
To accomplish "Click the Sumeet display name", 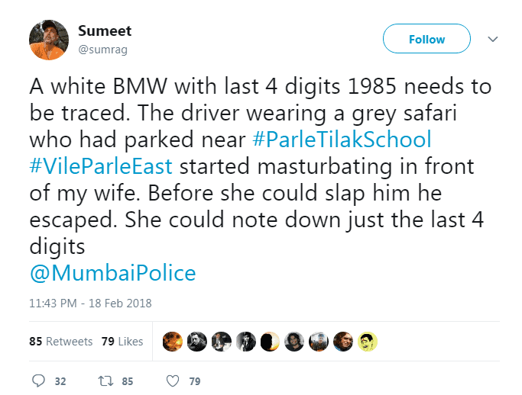I will pyautogui.click(x=105, y=31).
